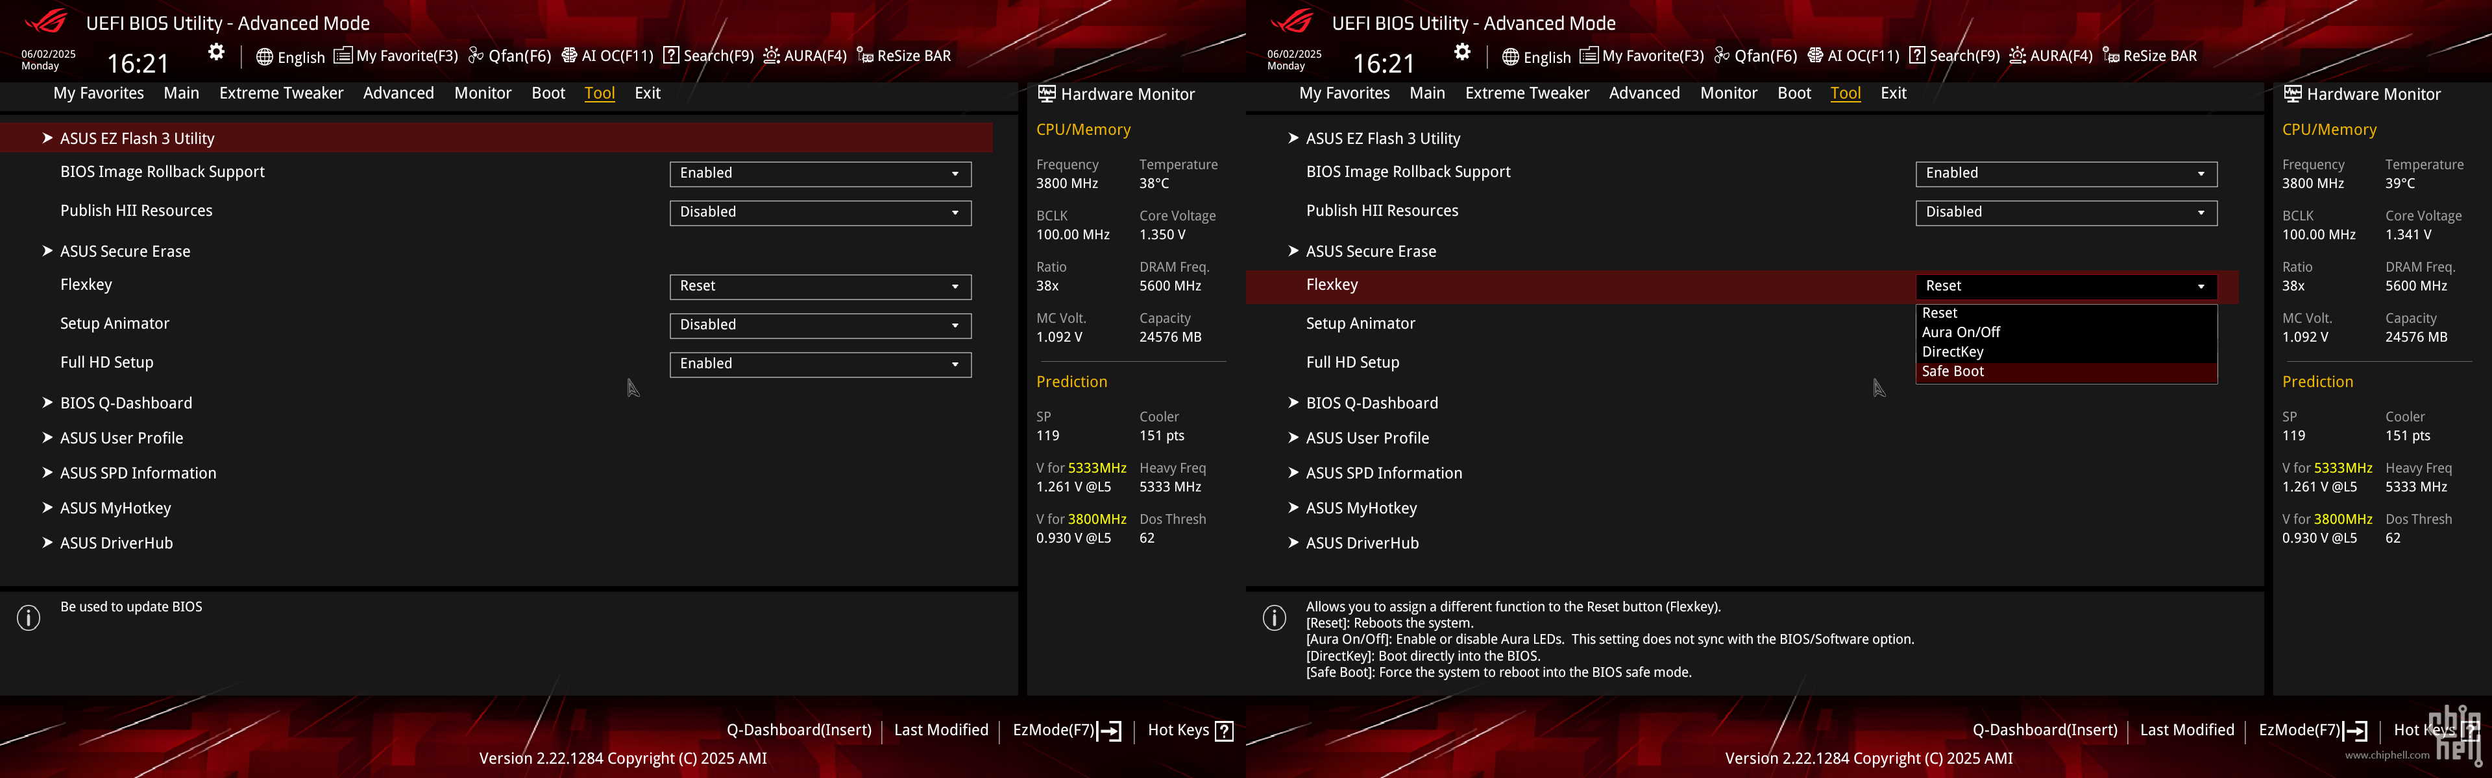The width and height of the screenshot is (2492, 778).
Task: Open AI OC(F11) guide in right screen
Action: (x=1853, y=56)
